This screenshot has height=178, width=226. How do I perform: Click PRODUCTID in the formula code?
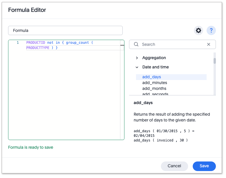coord(36,43)
